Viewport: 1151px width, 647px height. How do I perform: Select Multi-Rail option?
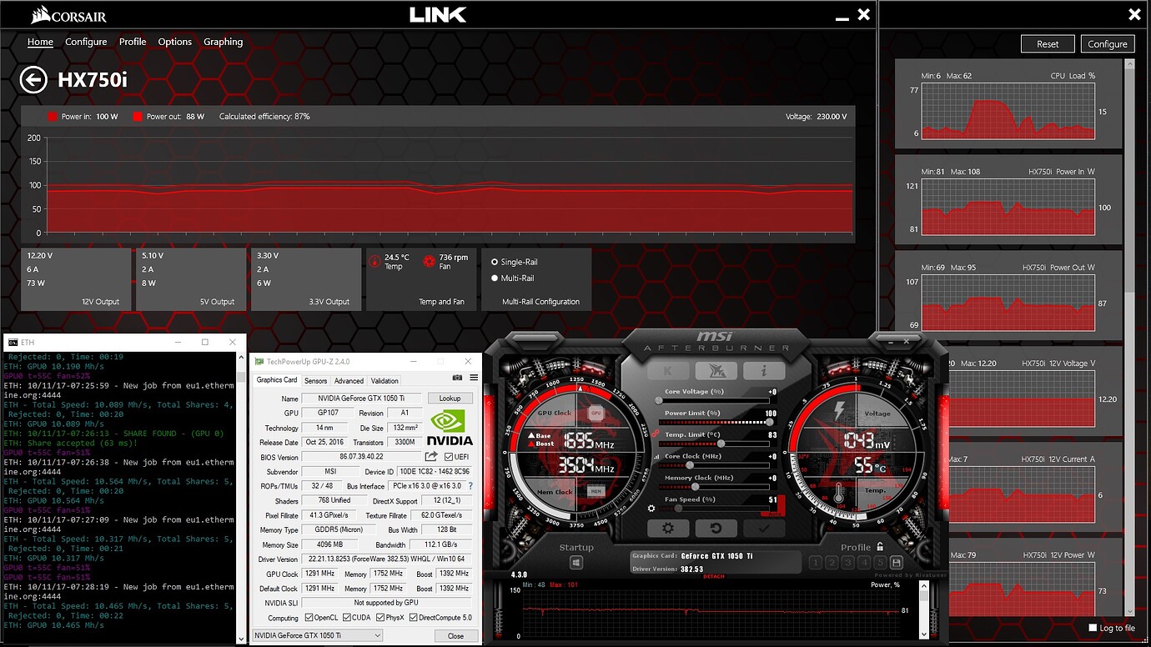[x=495, y=278]
